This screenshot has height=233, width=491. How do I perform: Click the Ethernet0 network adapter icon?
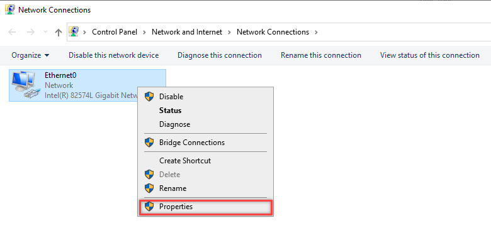26,85
